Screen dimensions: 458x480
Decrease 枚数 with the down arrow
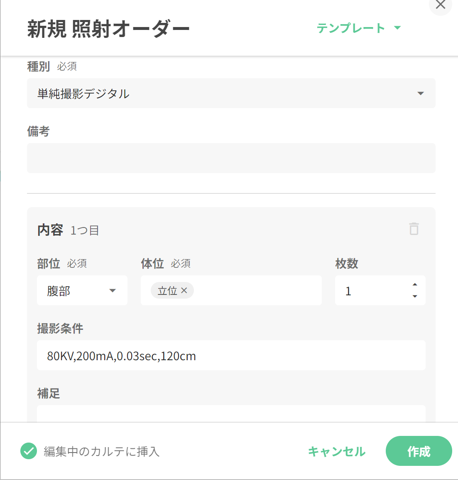click(415, 296)
